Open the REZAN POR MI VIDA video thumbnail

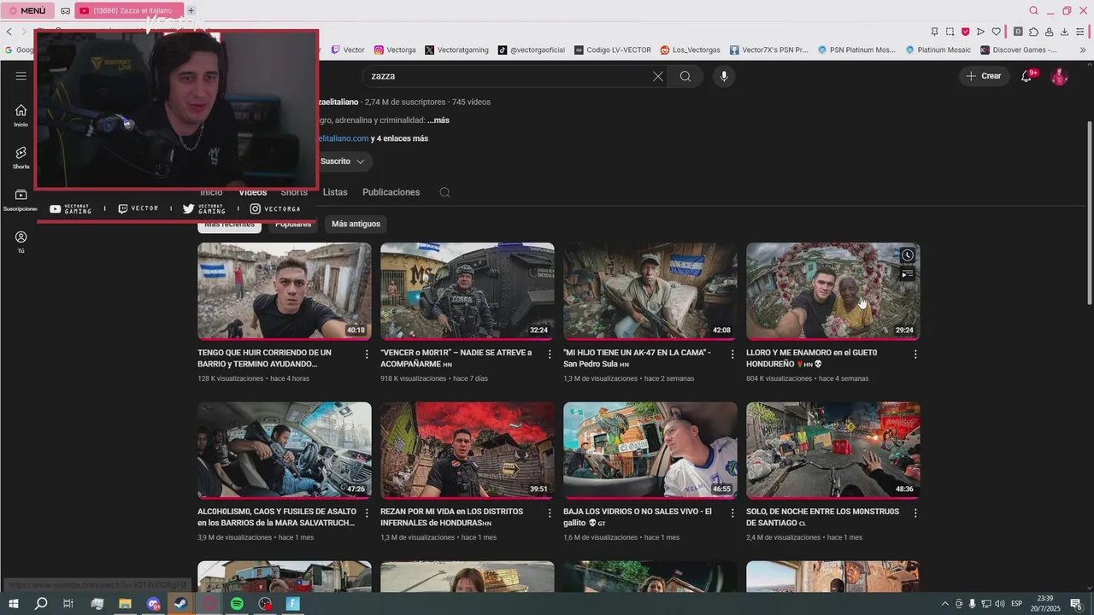click(x=468, y=450)
